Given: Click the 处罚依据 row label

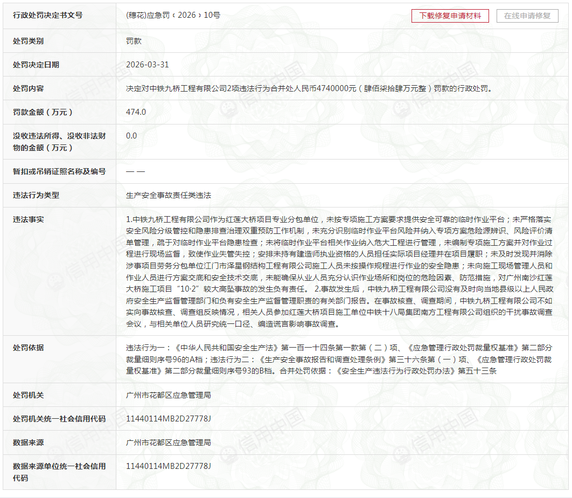Looking at the screenshot, I should [x=29, y=348].
